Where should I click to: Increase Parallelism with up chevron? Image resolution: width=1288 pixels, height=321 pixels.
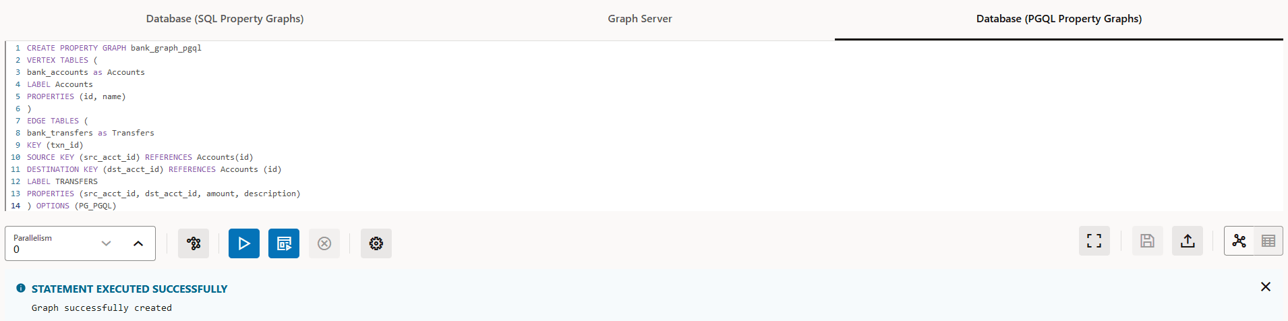[x=138, y=243]
